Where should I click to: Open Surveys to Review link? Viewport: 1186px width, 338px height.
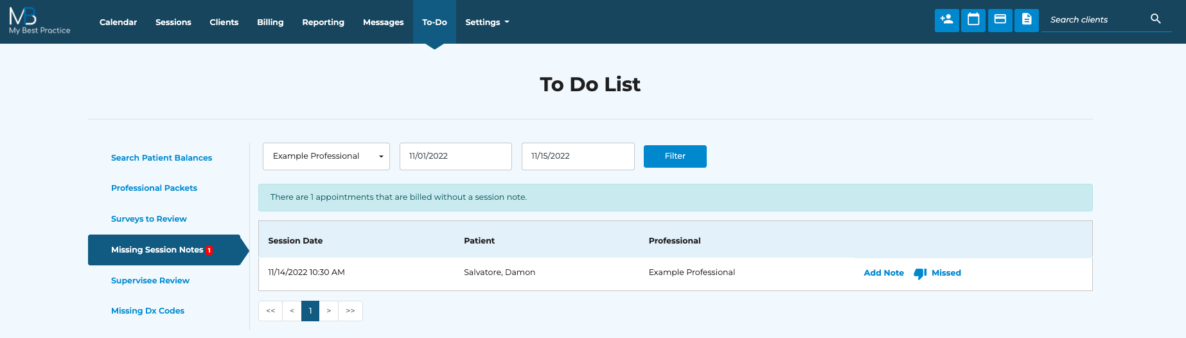tap(149, 218)
